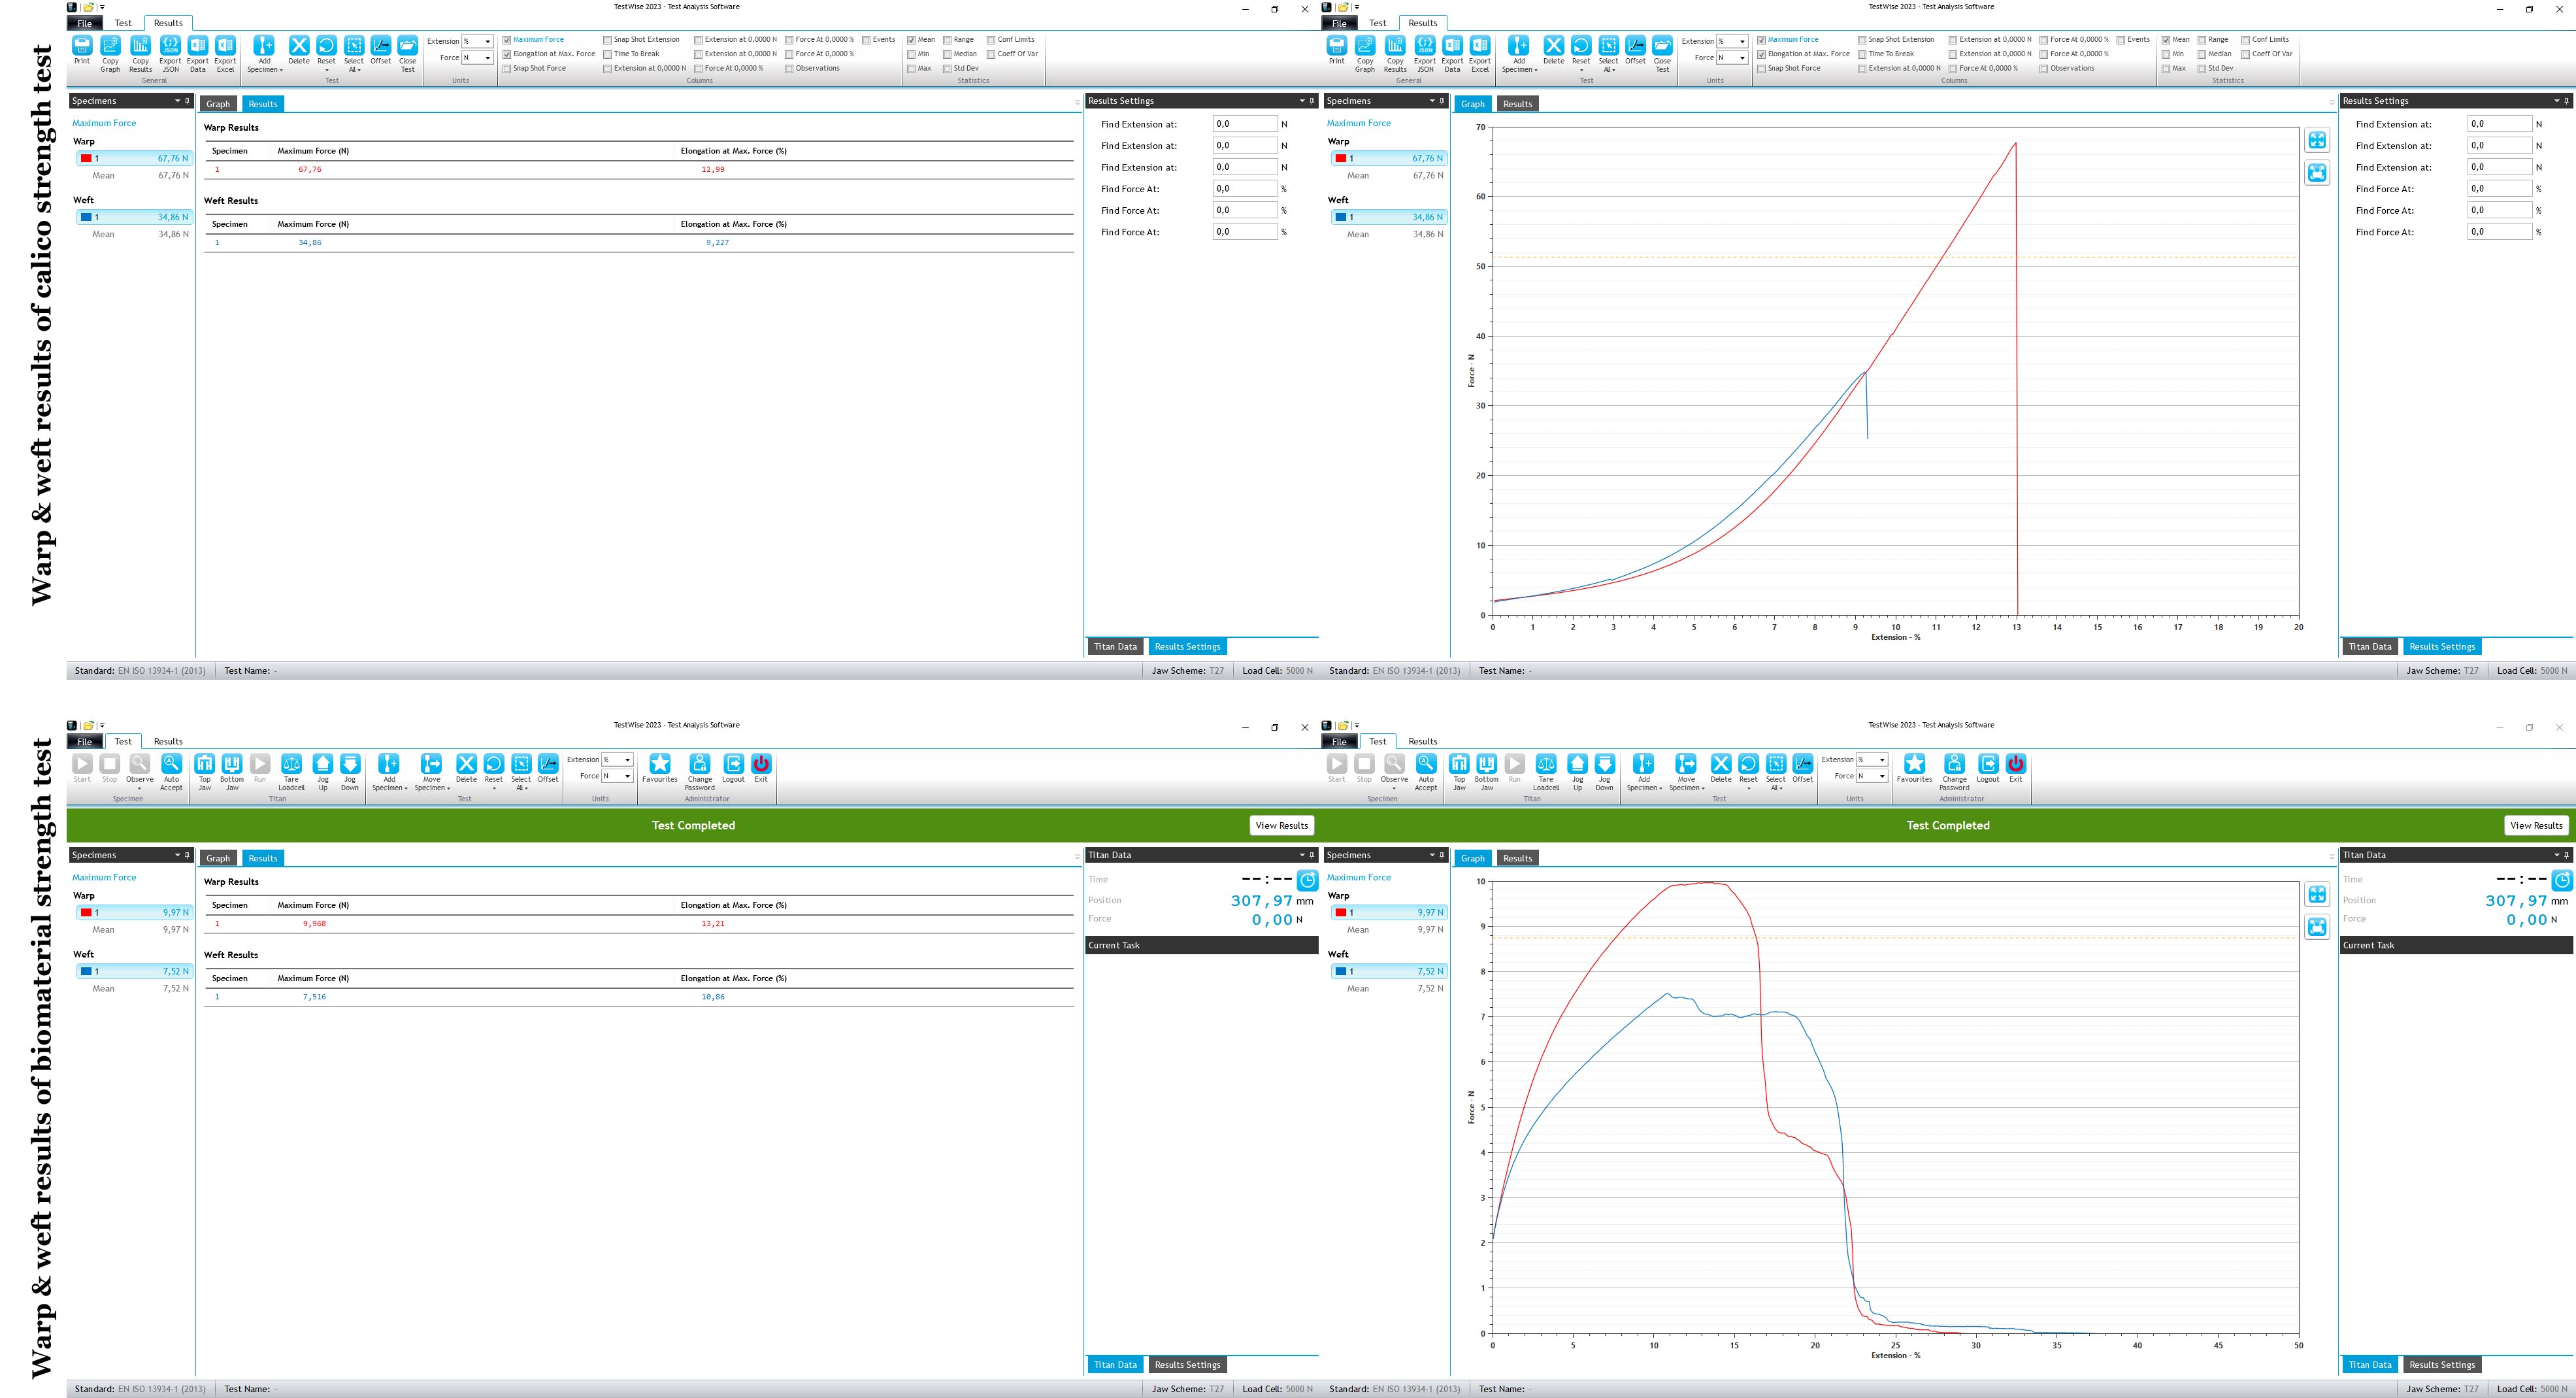
Task: Click View Results in the biomaterial results-table window
Action: click(x=1281, y=826)
